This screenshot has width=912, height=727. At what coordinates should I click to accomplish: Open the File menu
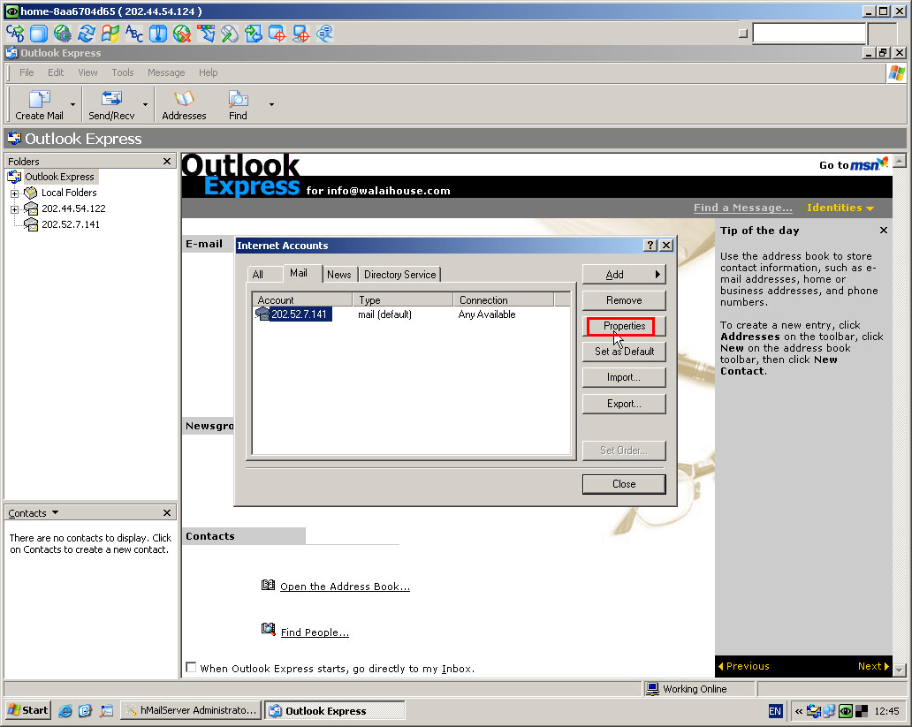click(27, 72)
